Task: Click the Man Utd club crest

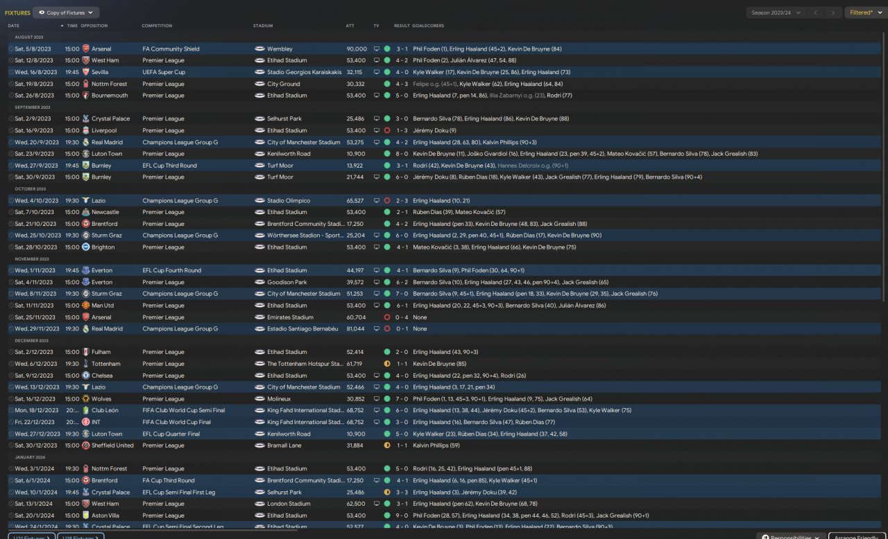Action: pos(86,306)
